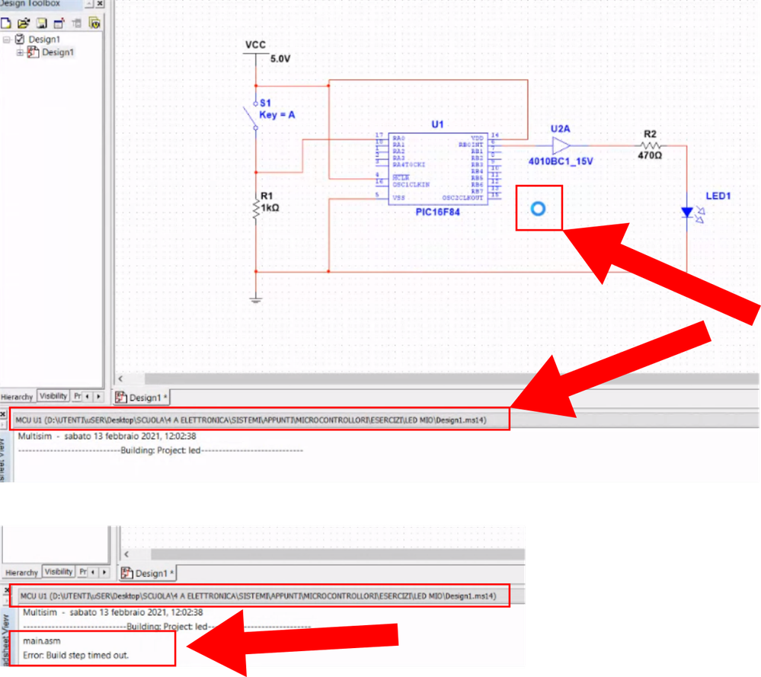Click the LED1 label
761x677 pixels.
718,196
